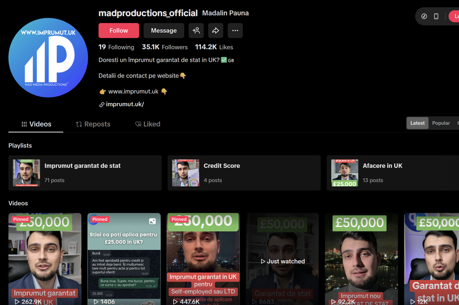Click the mobile phone icon in top bar
Image resolution: width=459 pixels, height=305 pixels.
click(436, 16)
